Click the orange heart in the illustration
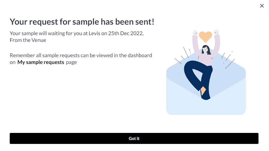The height and width of the screenshot is (151, 269). pyautogui.click(x=205, y=37)
